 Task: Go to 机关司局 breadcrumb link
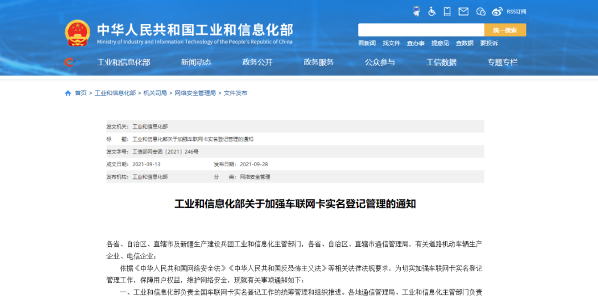155,93
